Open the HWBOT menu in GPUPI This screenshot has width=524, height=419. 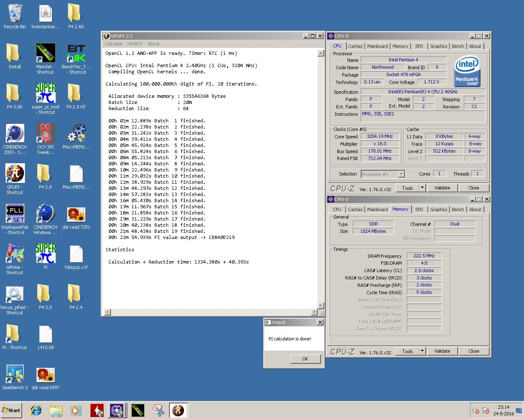(x=135, y=44)
